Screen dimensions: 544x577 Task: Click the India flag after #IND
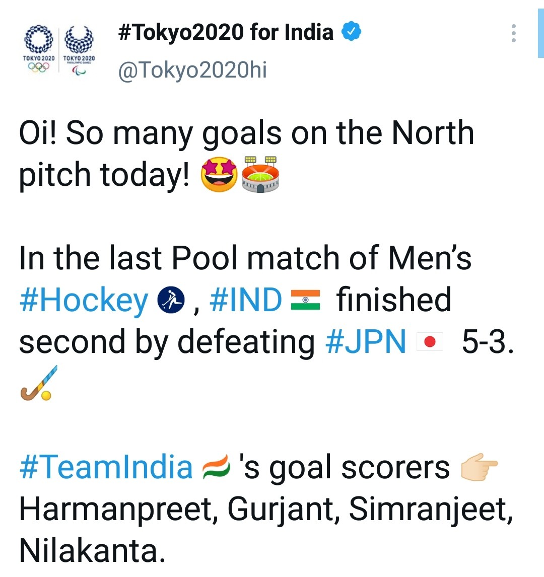coord(306,300)
